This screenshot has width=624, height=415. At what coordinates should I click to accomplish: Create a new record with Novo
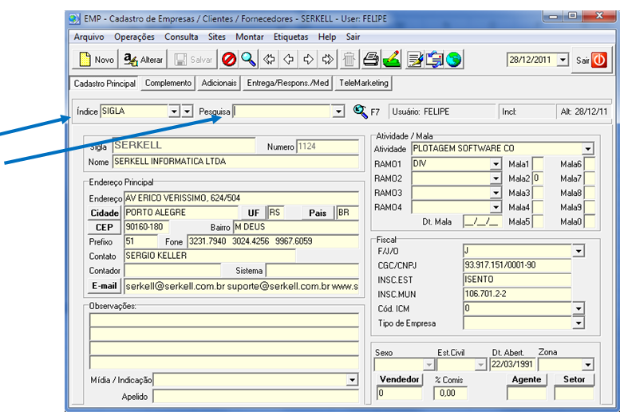click(96, 60)
